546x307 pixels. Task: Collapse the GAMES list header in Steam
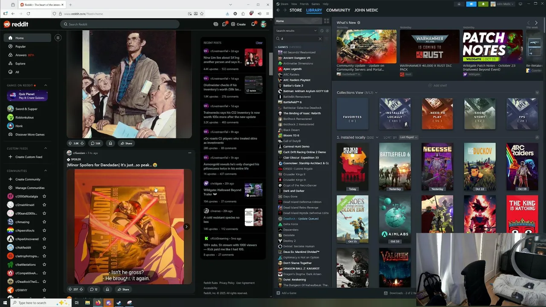coord(276,47)
